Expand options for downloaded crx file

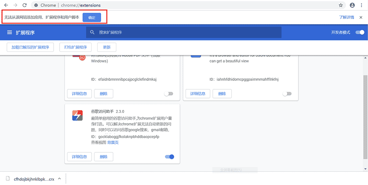(59, 179)
